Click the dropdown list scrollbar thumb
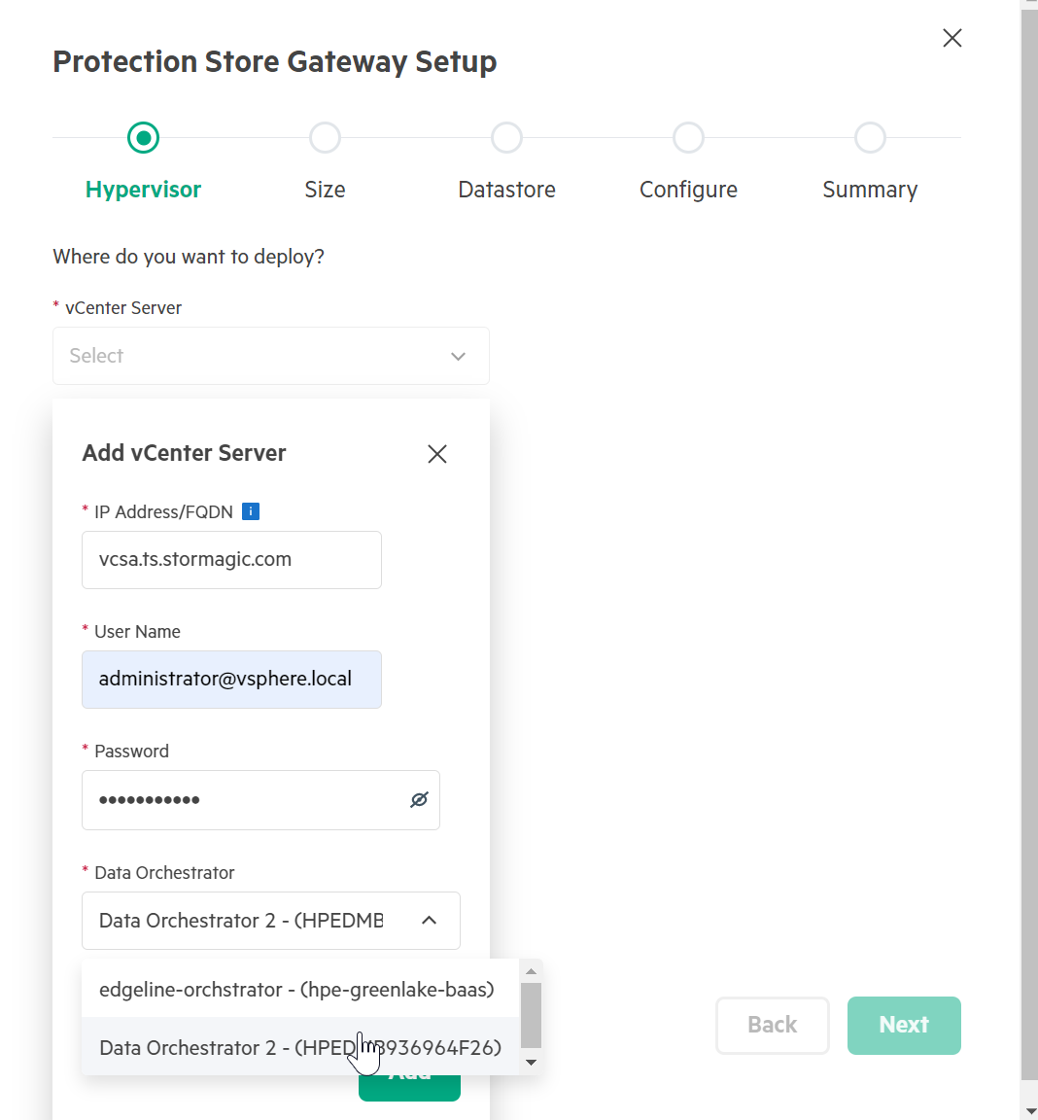The image size is (1038, 1120). point(531,1015)
